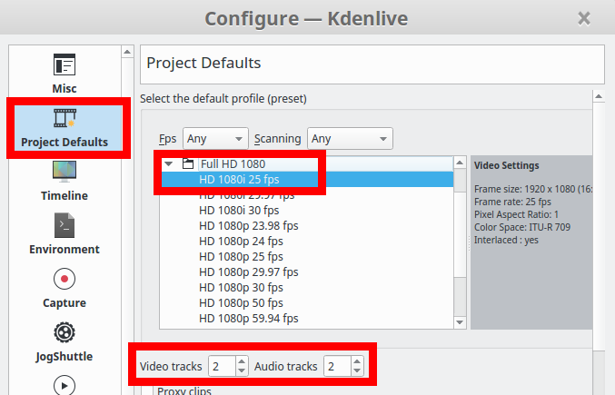Image resolution: width=615 pixels, height=395 pixels.
Task: Increase the Video tracks count
Action: tap(242, 361)
